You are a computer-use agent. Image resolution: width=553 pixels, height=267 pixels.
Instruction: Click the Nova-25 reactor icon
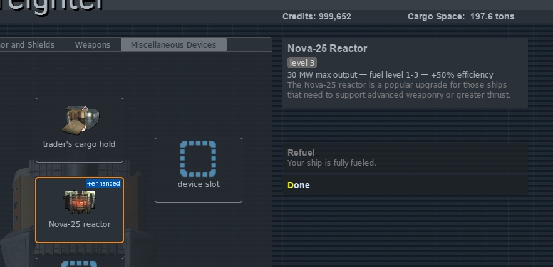pyautogui.click(x=80, y=203)
